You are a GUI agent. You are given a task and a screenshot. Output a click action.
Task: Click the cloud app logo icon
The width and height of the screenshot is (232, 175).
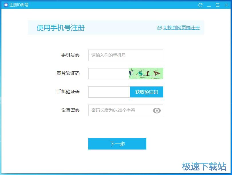pyautogui.click(x=6, y=5)
